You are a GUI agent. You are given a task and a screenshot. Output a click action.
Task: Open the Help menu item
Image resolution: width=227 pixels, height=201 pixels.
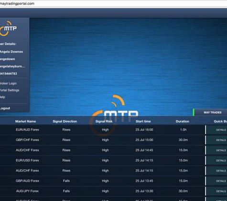click(2, 97)
